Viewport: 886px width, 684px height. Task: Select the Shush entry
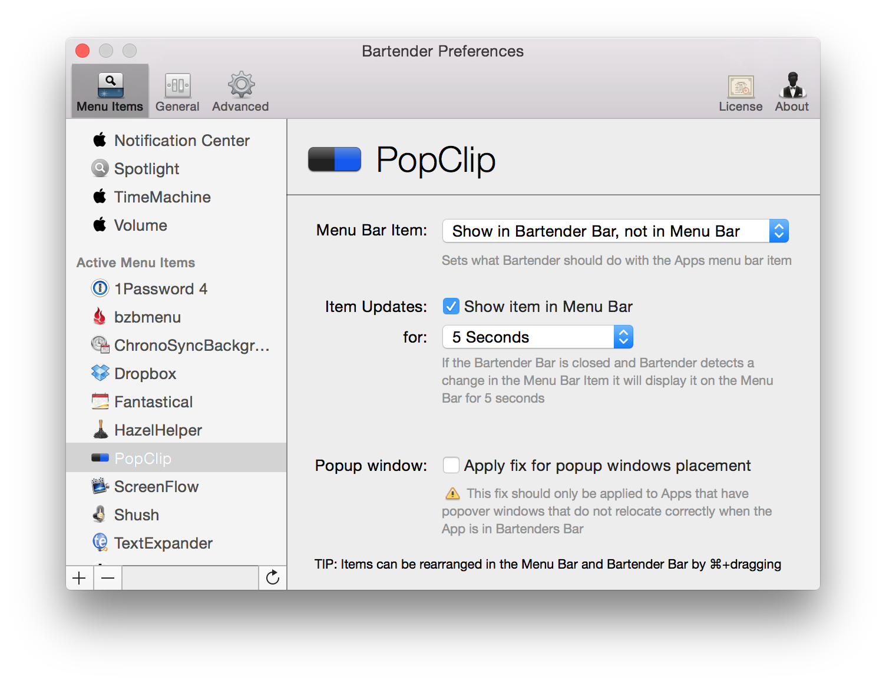(176, 515)
